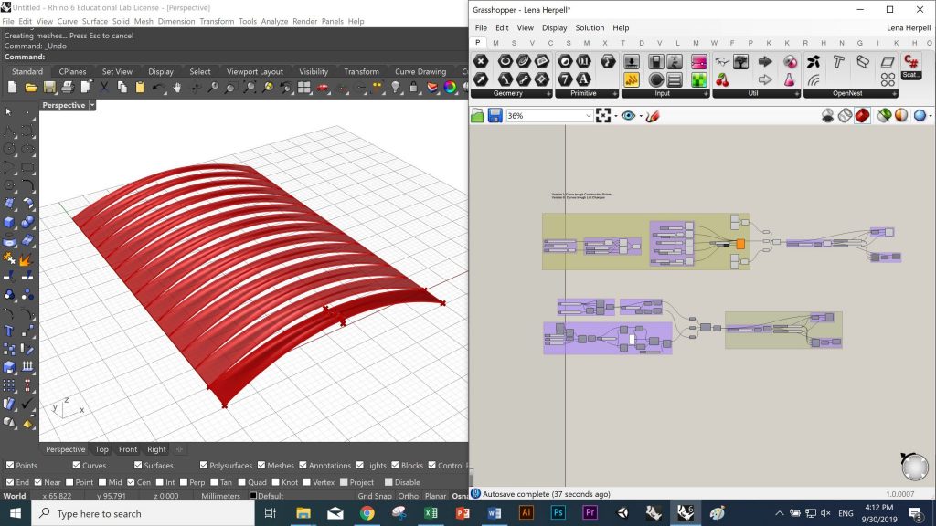Open the Solution menu in Grasshopper
This screenshot has width=936, height=526.
point(590,28)
